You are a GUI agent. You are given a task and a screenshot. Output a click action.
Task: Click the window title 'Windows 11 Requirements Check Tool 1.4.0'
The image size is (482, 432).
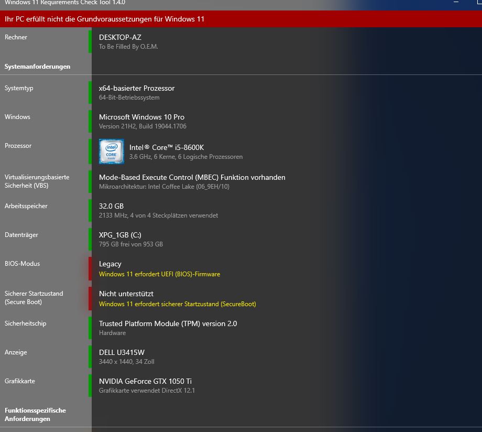pyautogui.click(x=65, y=3)
